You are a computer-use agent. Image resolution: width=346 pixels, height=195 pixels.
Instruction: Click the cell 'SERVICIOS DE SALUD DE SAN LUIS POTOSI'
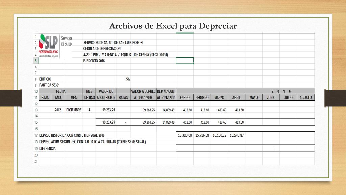[x=113, y=42]
